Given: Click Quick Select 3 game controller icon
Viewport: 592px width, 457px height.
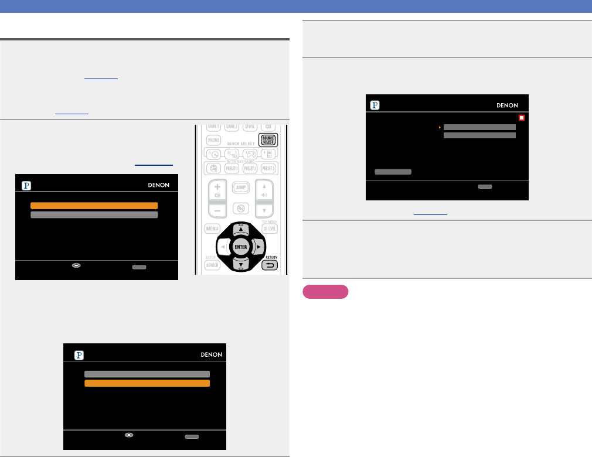Looking at the screenshot, I should [250, 154].
